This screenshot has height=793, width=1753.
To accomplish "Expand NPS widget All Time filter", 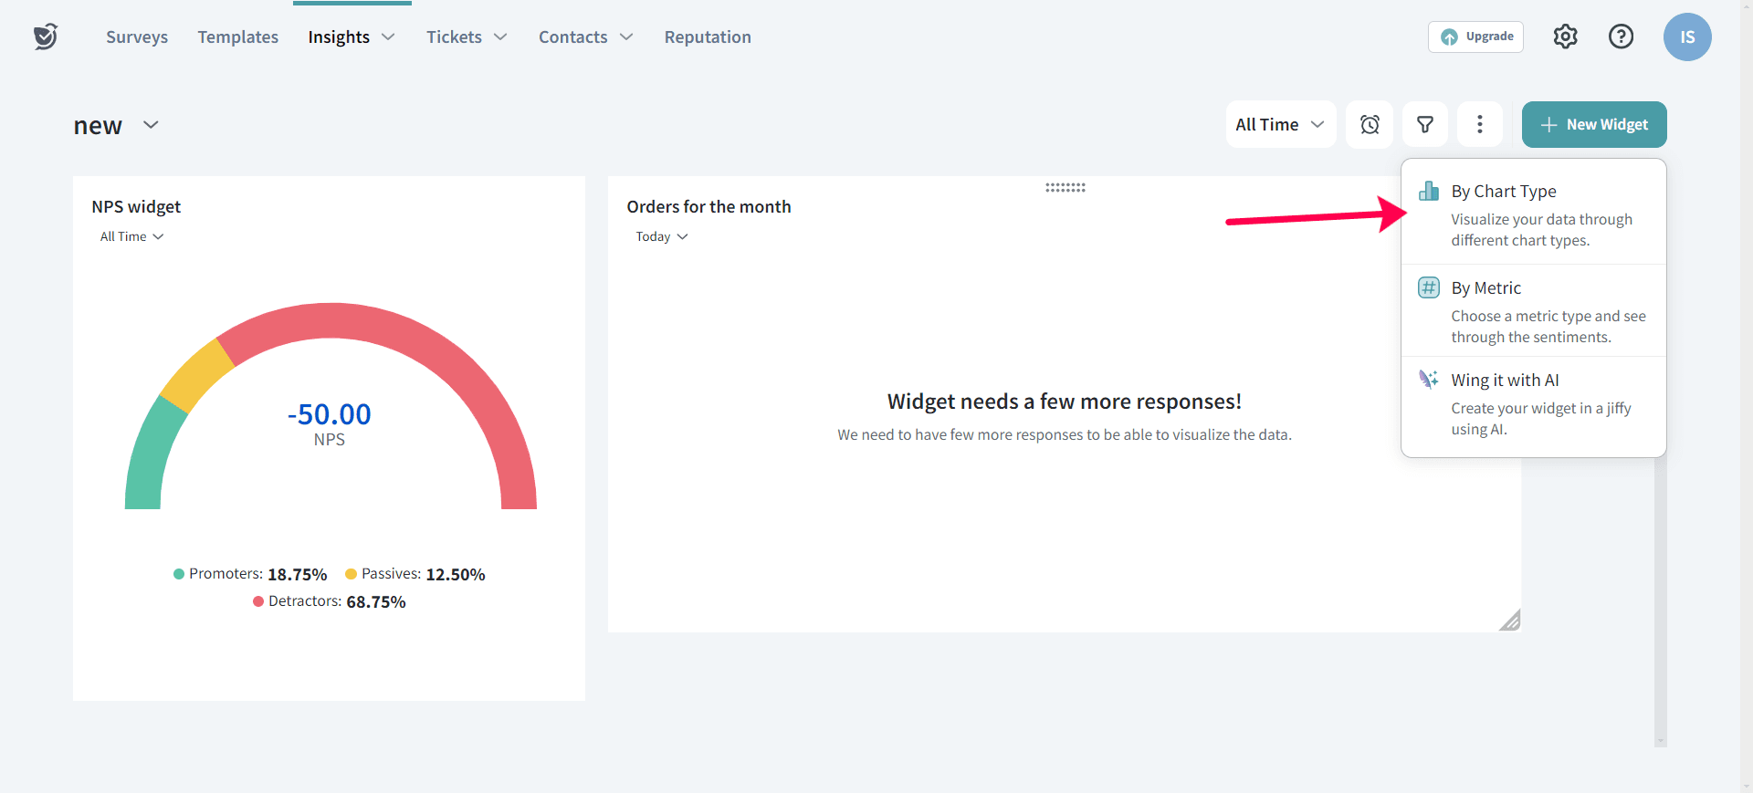I will tap(131, 236).
